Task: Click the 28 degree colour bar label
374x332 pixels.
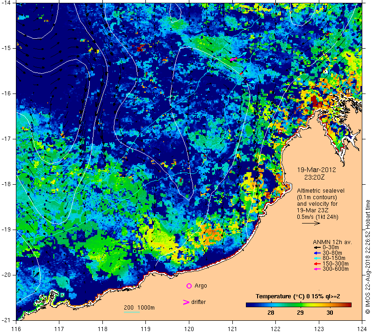Action: tap(271, 313)
